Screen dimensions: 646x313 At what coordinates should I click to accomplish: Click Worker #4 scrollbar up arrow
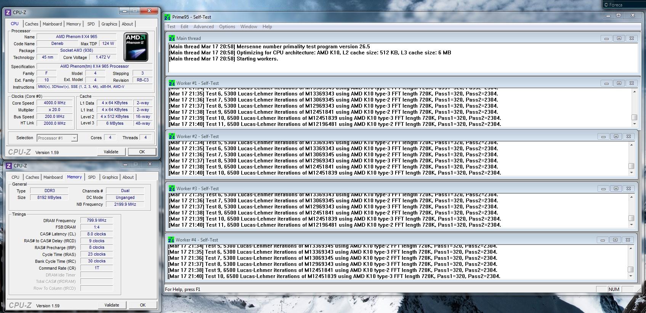630,248
